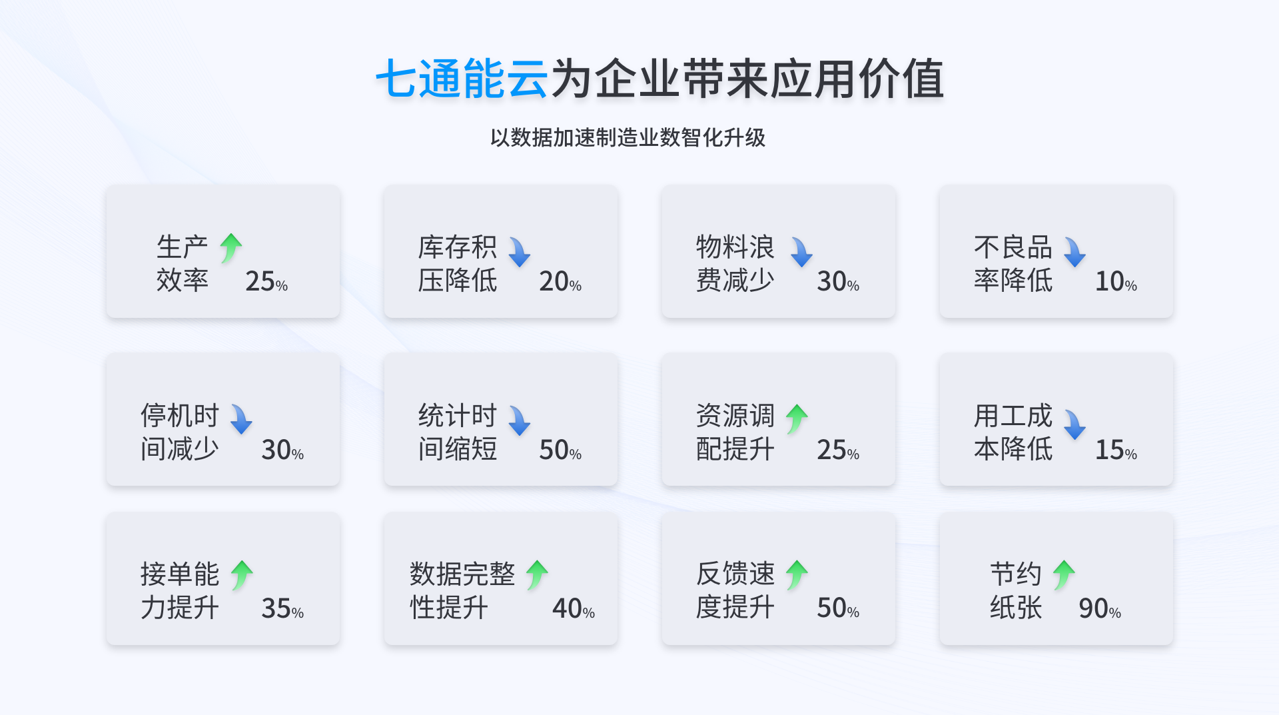The height and width of the screenshot is (715, 1279).
Task: Click the 50% value on 统计时间缩短 card
Action: point(560,450)
